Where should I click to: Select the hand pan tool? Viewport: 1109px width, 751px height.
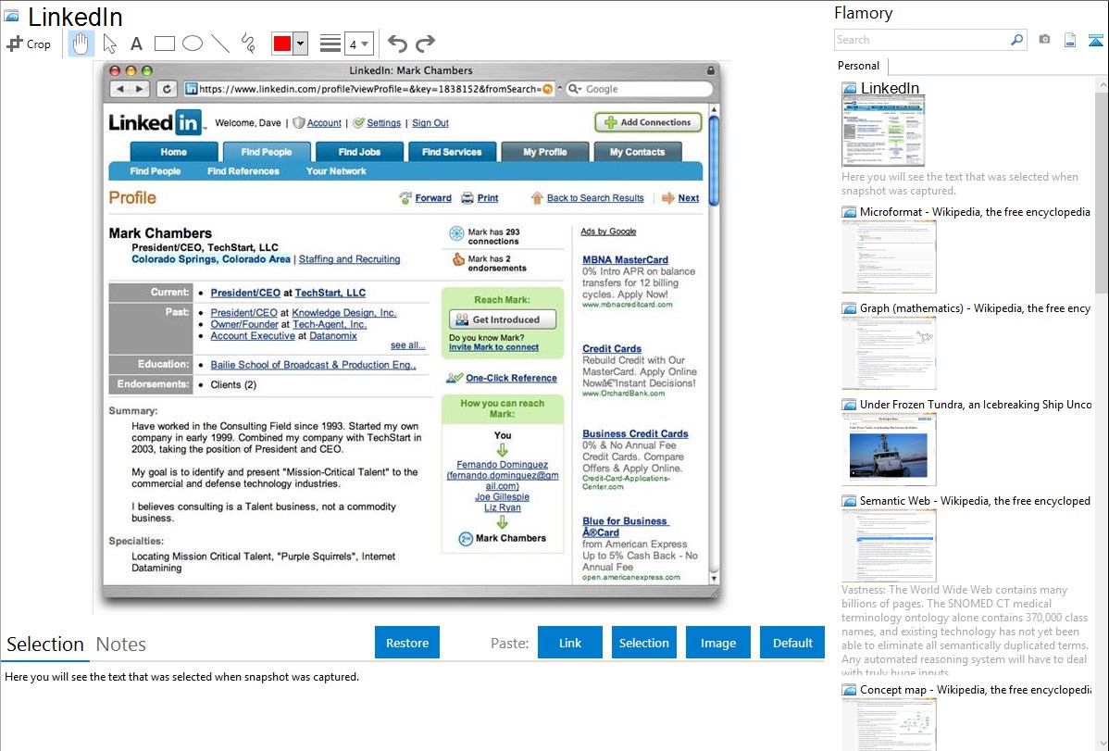click(x=81, y=44)
